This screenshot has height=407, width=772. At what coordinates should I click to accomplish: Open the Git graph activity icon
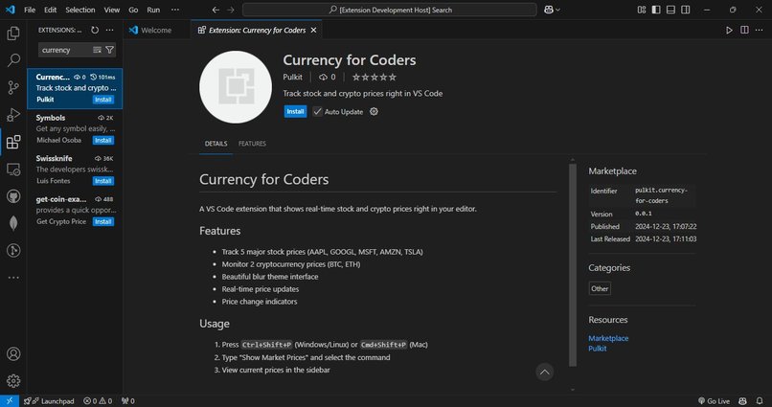point(13,251)
